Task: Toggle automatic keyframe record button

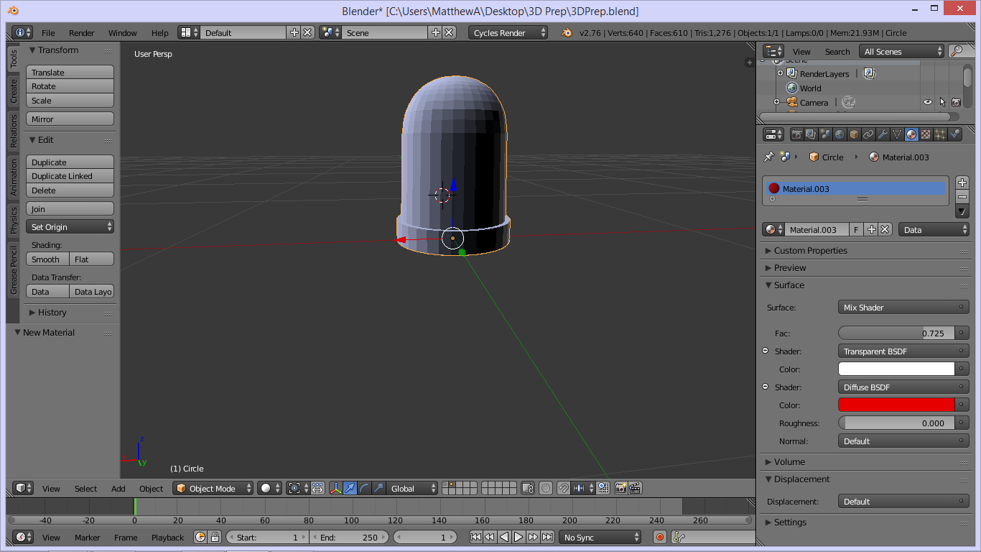Action: pyautogui.click(x=659, y=537)
